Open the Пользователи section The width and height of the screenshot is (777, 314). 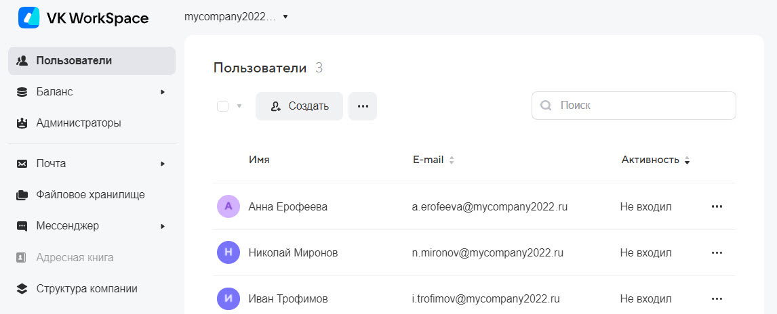pos(92,61)
